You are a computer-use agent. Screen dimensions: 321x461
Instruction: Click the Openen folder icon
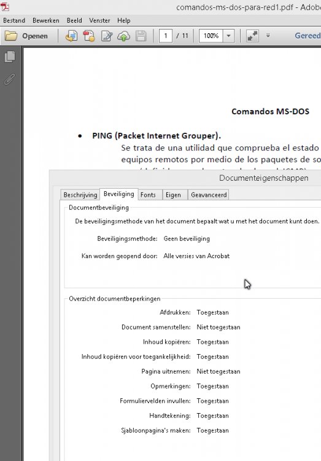[11, 36]
